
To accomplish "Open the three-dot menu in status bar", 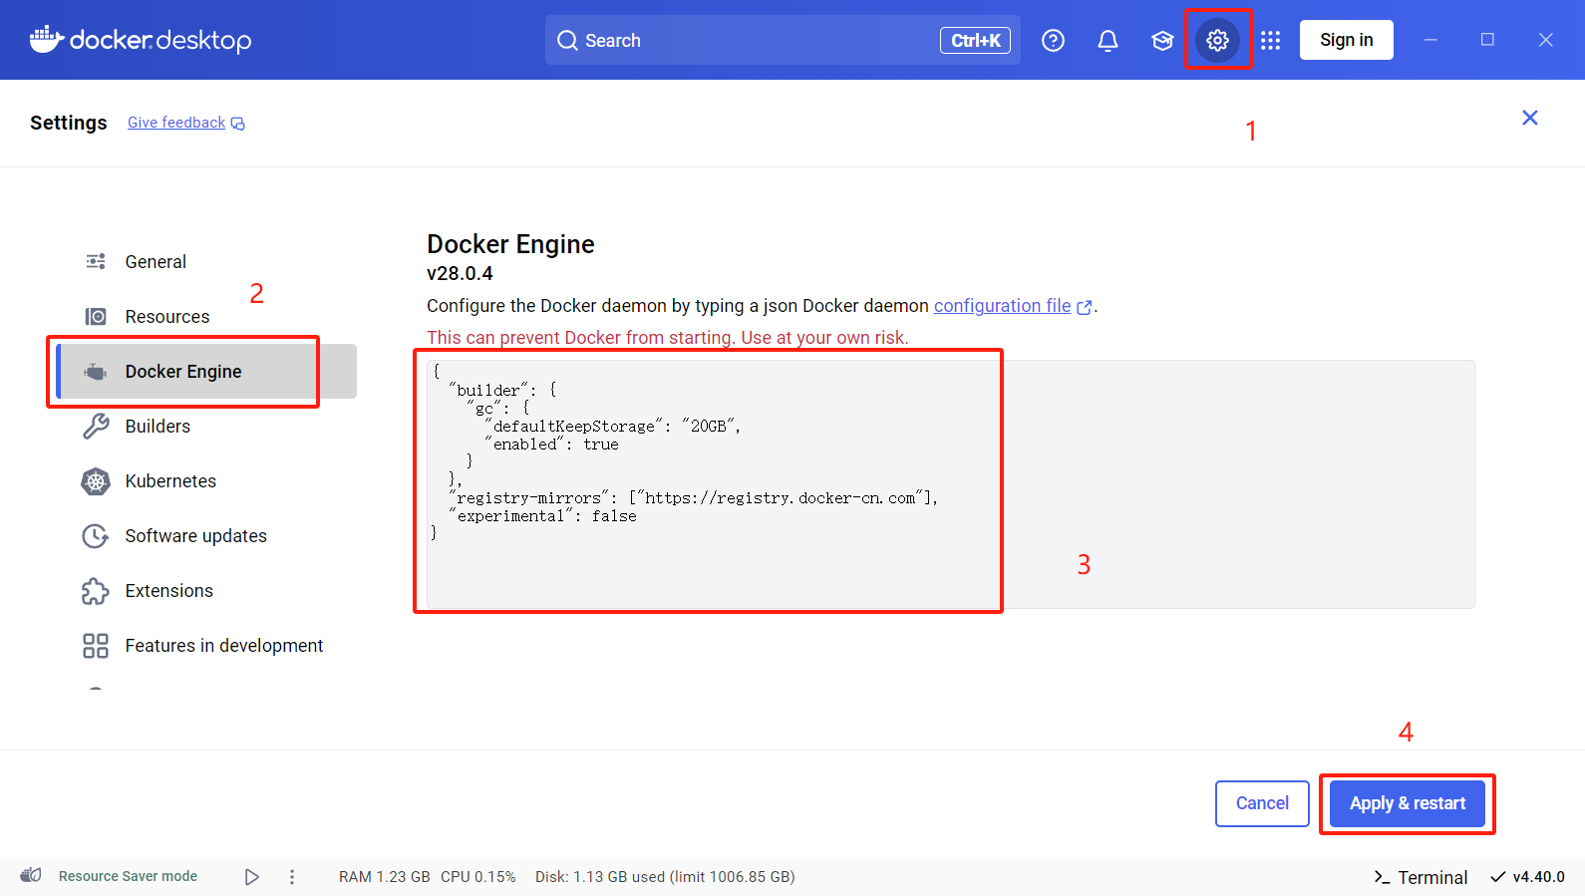I will tap(292, 877).
